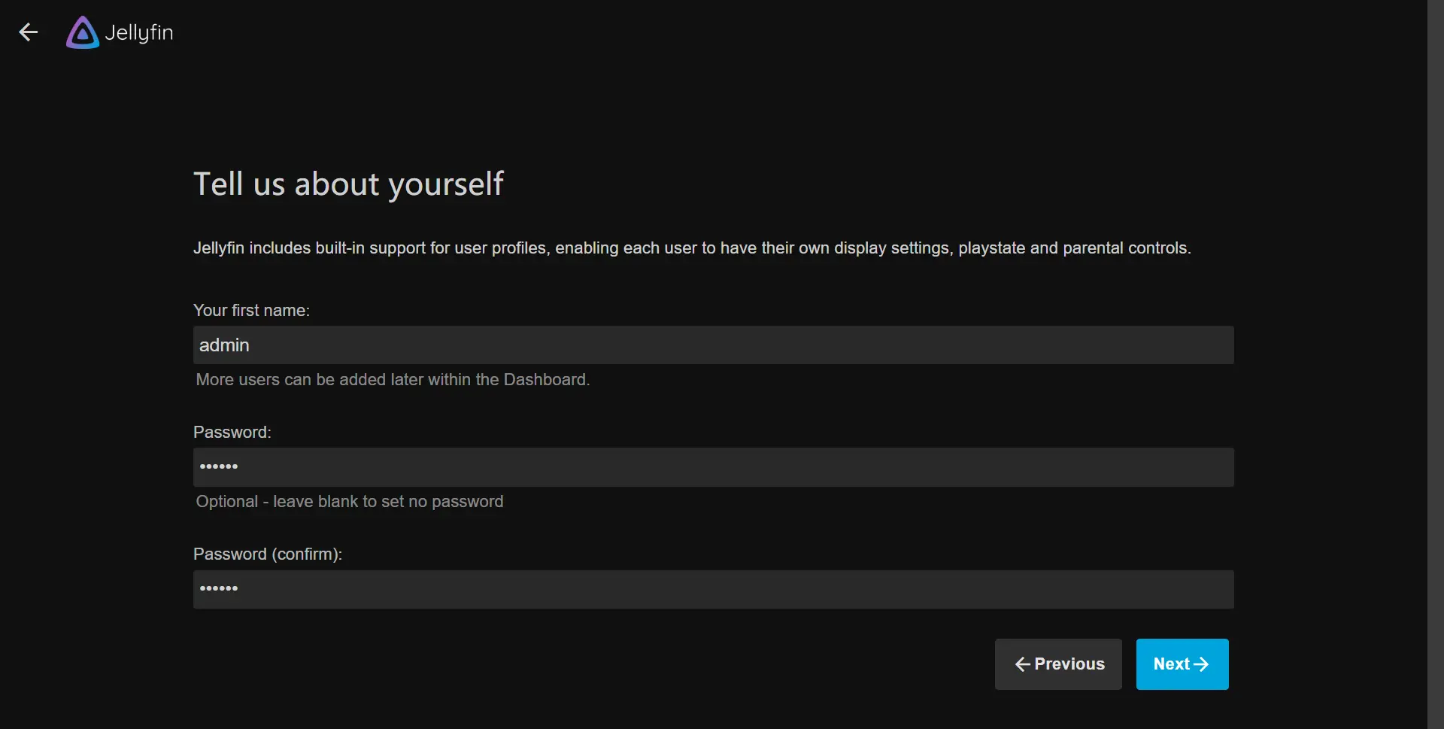Click the page's vertical scrollbar on the right

coord(1435,364)
